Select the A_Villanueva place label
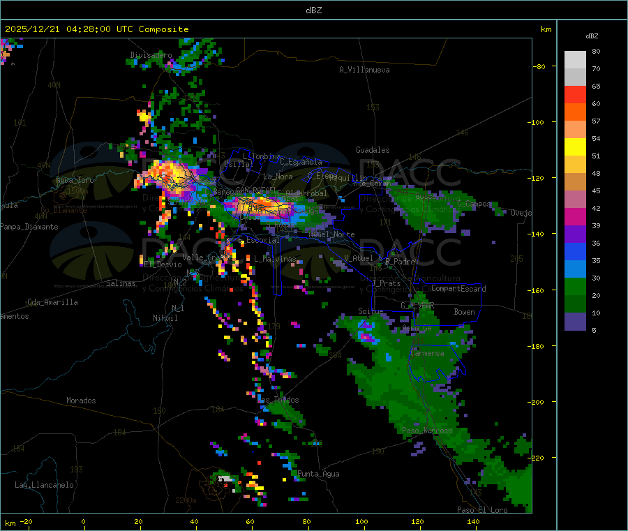 pyautogui.click(x=364, y=70)
